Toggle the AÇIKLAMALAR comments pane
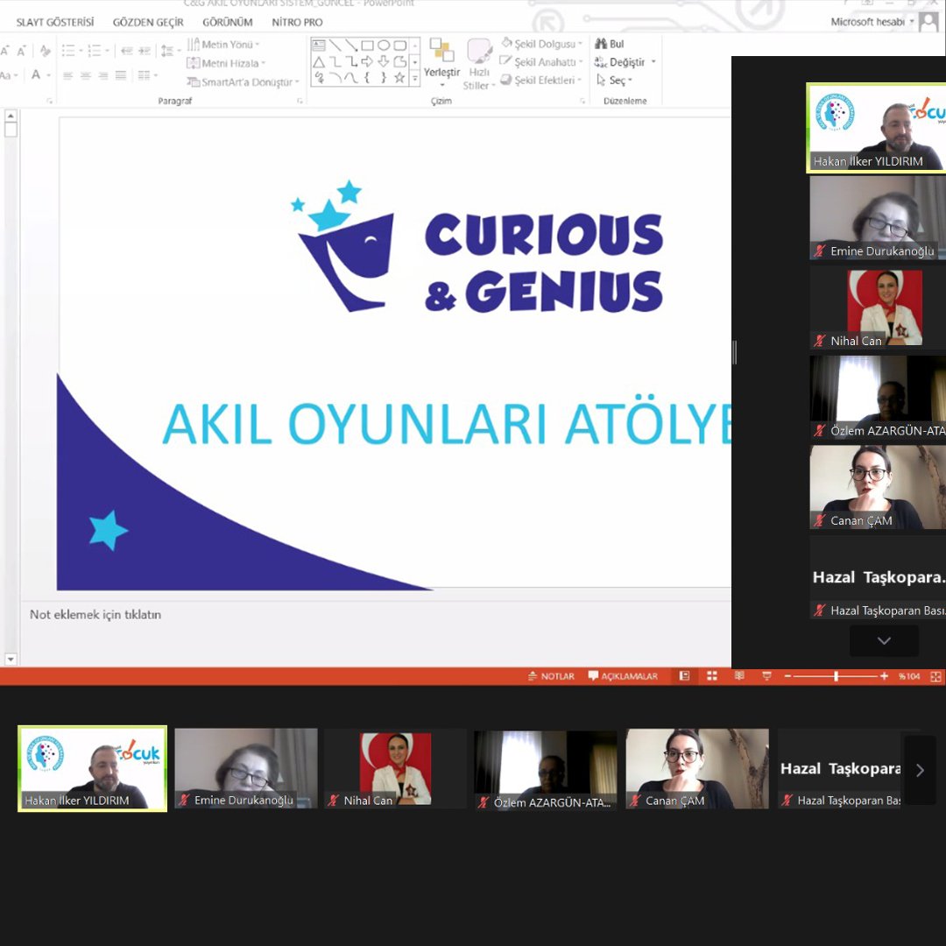This screenshot has height=946, width=946. point(623,676)
